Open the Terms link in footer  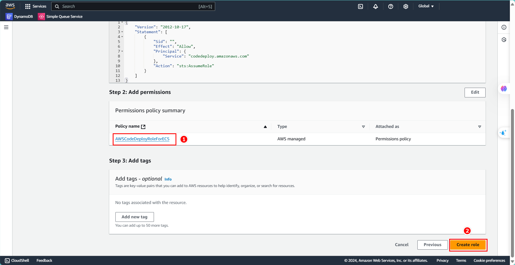tap(461, 260)
